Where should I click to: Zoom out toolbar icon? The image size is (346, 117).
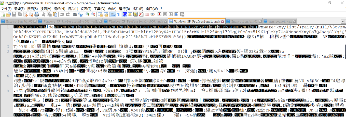click(x=93, y=14)
